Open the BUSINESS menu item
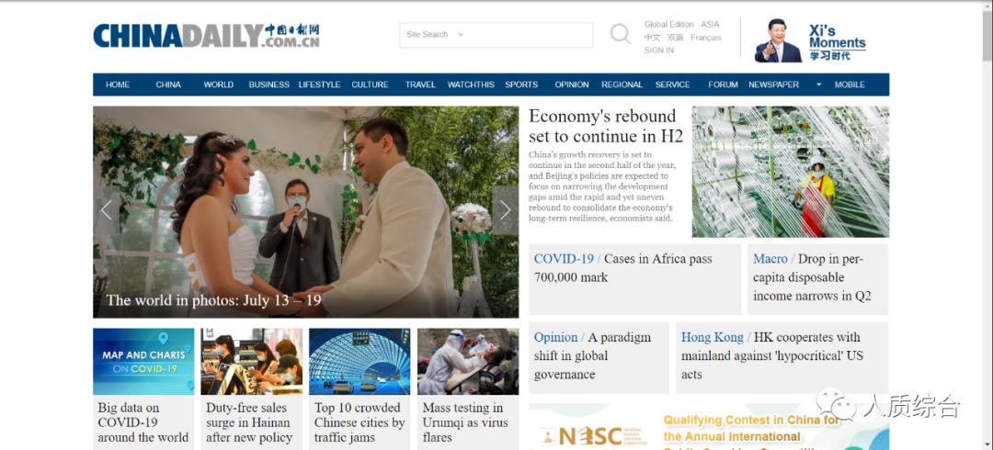 pos(268,84)
